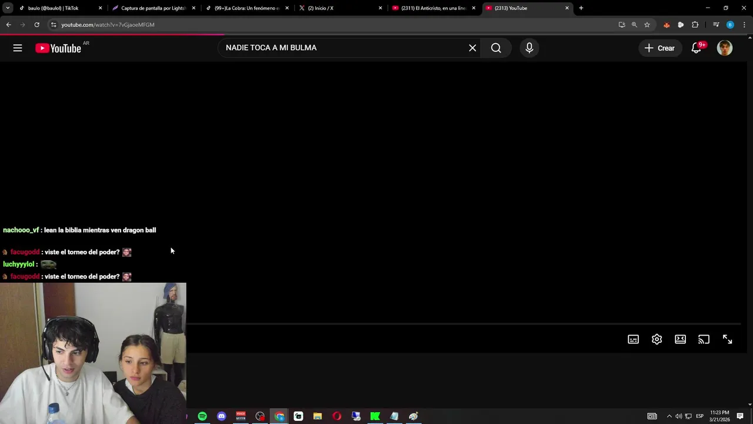
Task: Open the Crear menu
Action: [660, 48]
